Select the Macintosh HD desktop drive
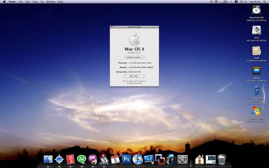The height and width of the screenshot is (168, 269). [x=256, y=10]
